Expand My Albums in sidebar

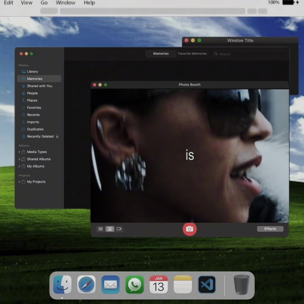pyautogui.click(x=19, y=166)
